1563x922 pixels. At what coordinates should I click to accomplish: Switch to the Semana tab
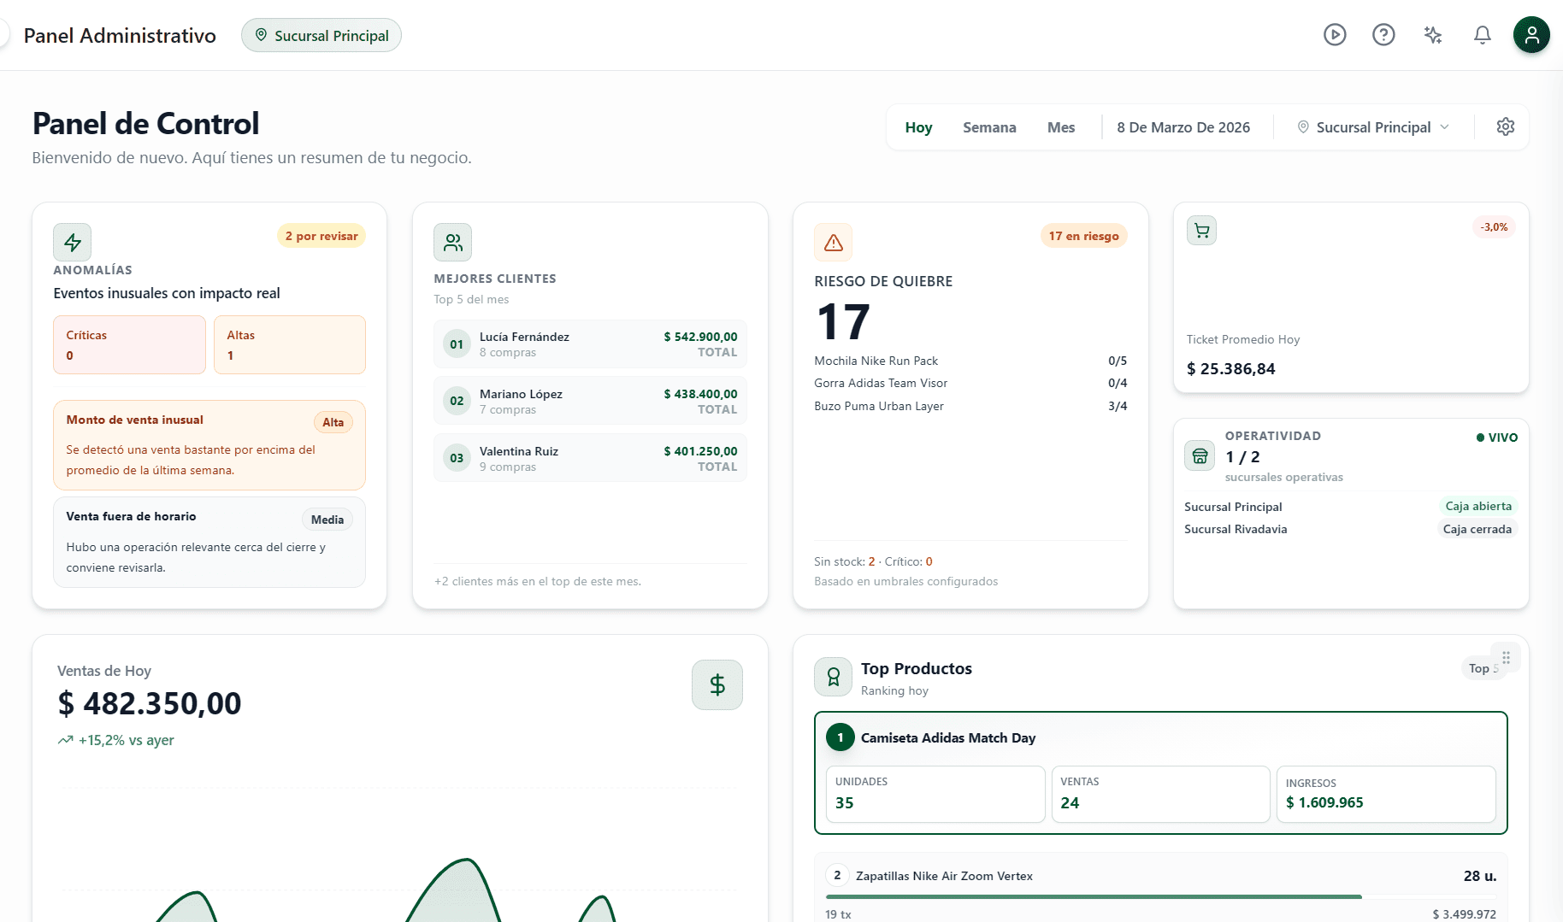[989, 127]
